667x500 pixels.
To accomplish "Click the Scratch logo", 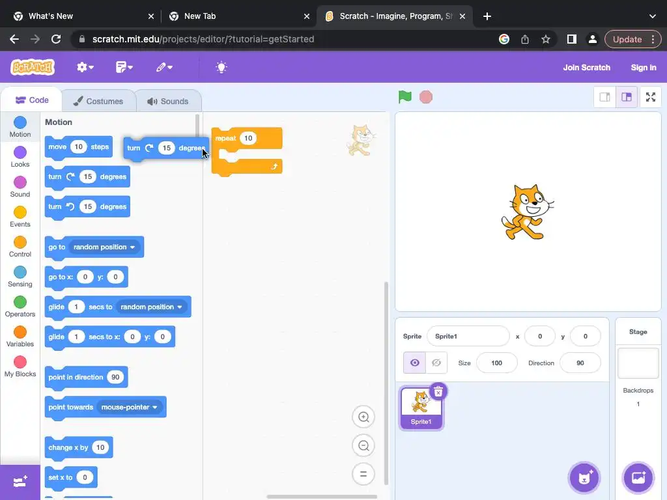I will (x=33, y=67).
